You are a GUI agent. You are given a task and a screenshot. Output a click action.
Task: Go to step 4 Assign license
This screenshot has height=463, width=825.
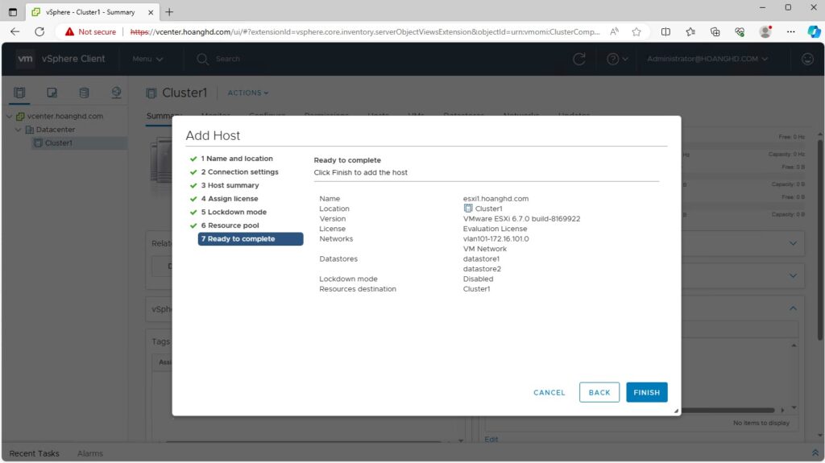(x=230, y=198)
